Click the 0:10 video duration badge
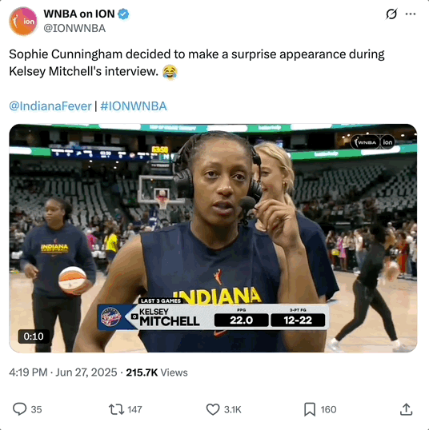Viewport: 429px width, 430px height. coord(34,336)
